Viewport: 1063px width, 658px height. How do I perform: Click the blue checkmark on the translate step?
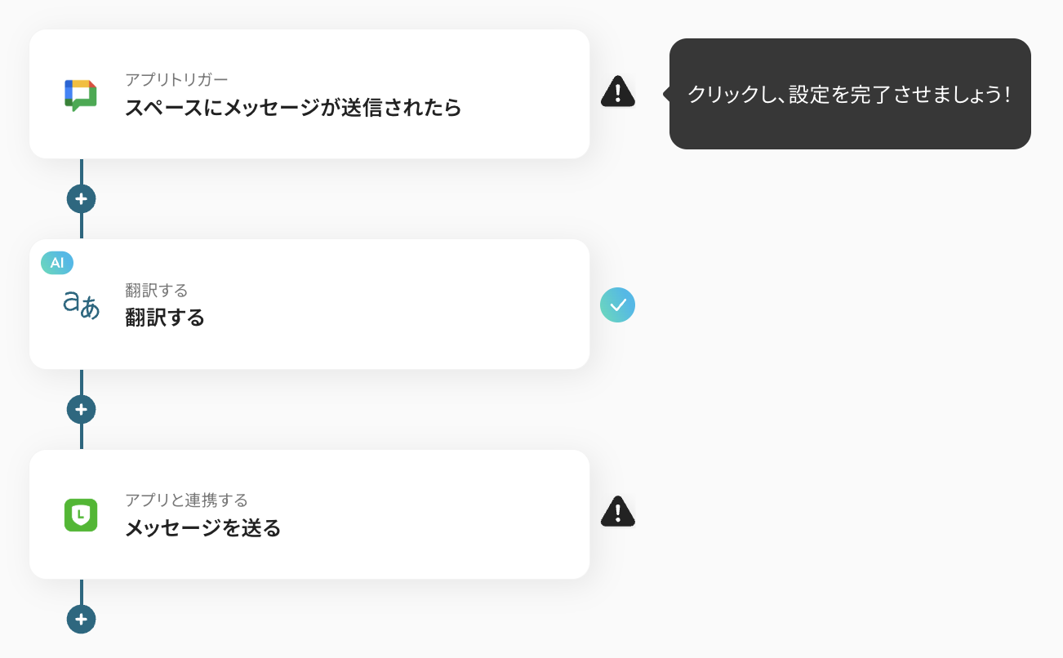coord(618,305)
